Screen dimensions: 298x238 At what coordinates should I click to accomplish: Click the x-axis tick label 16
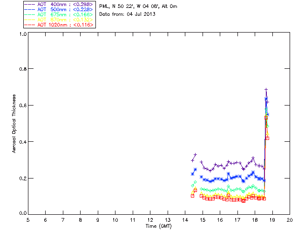tap(220, 220)
